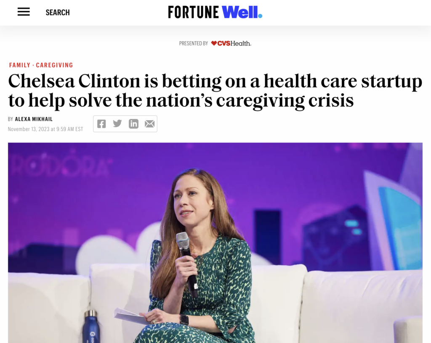Click the PRESENTED BY label

[x=193, y=43]
